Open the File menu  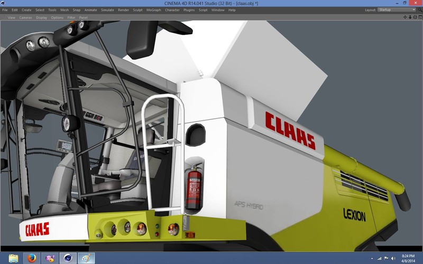click(5, 10)
